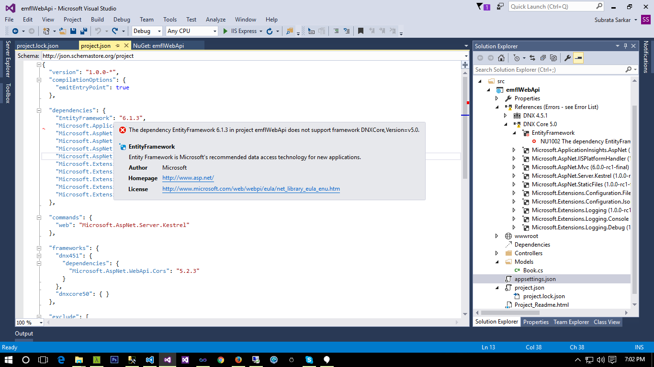Pin the project.json tab
The width and height of the screenshot is (654, 367).
(118, 46)
